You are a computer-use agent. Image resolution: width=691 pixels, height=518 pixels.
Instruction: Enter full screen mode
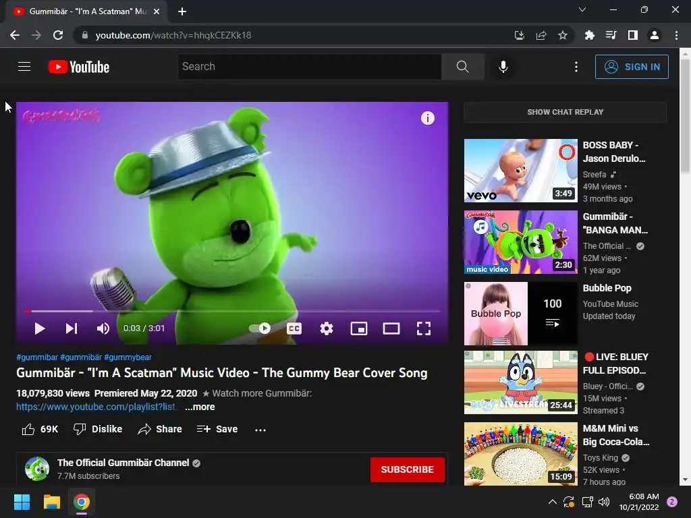point(424,328)
